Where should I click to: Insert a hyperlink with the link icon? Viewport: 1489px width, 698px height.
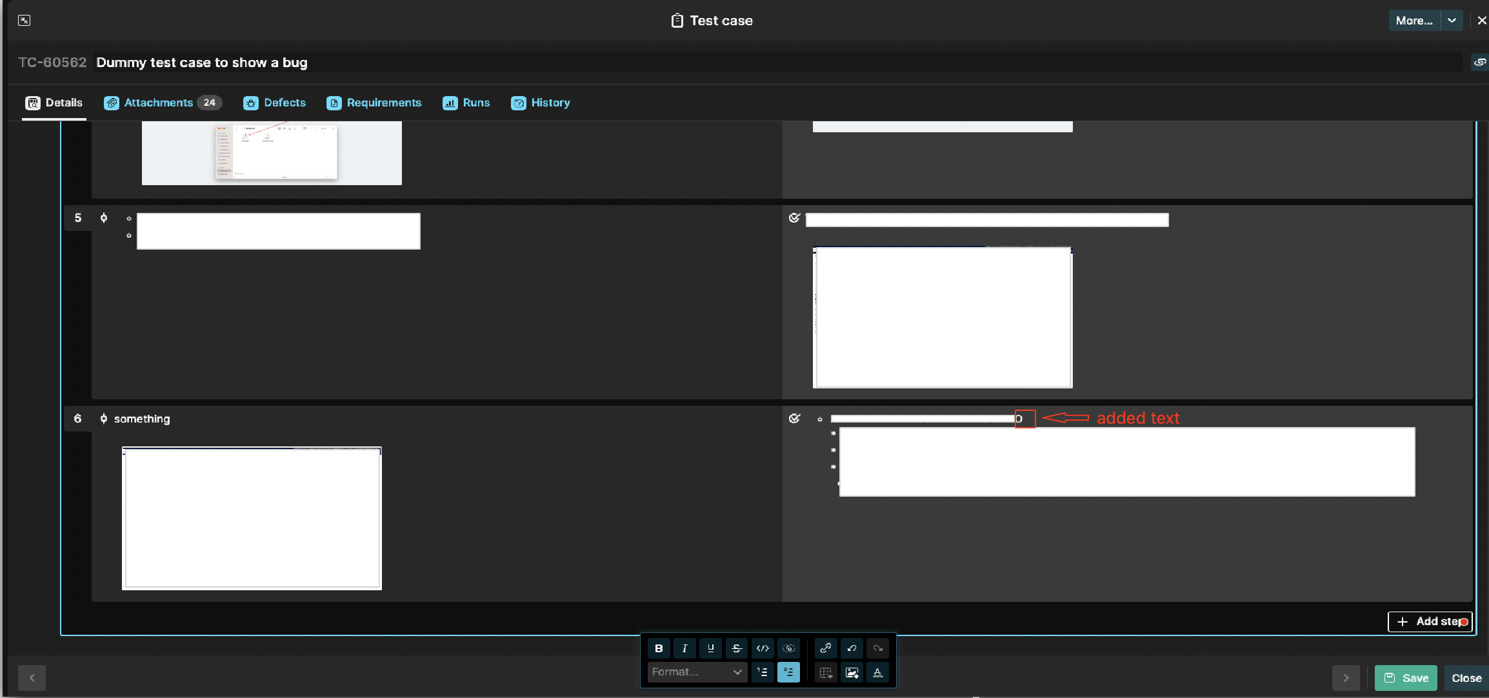coord(826,648)
